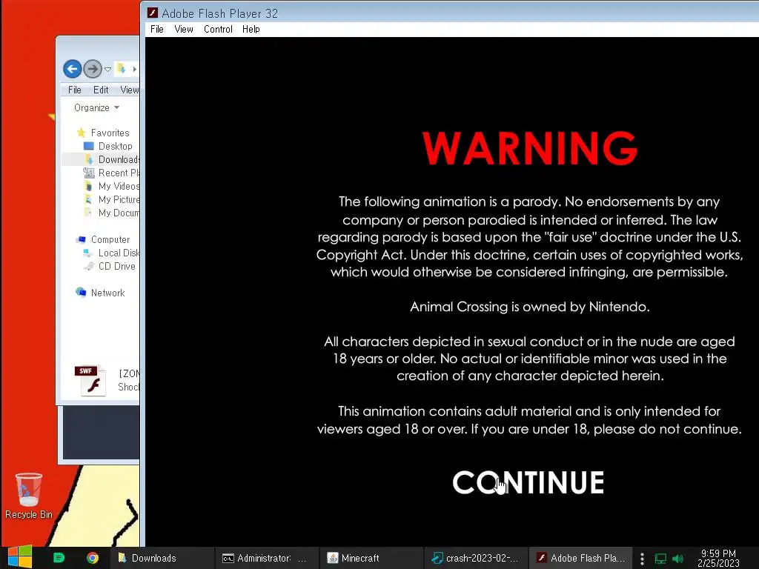759x569 pixels.
Task: Select Desktop in the navigation pane
Action: [x=115, y=146]
